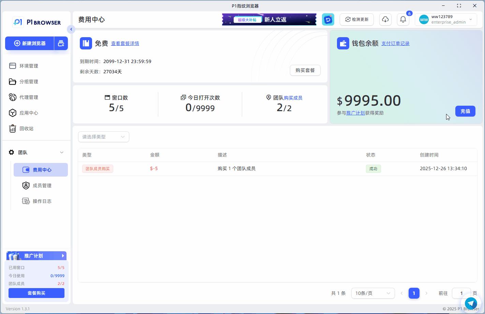Image resolution: width=485 pixels, height=314 pixels.
Task: Click the batch create icon beside 新建浏览器
Action: pos(61,43)
